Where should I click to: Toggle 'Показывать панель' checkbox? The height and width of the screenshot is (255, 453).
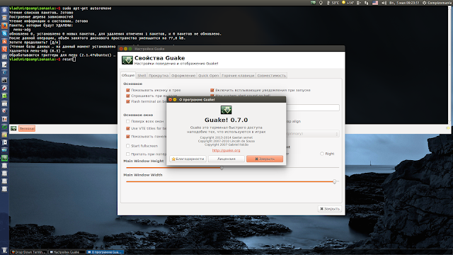point(128,137)
